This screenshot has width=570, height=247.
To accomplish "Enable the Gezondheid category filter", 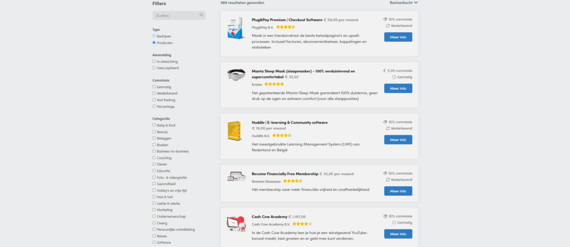I will coord(154,184).
